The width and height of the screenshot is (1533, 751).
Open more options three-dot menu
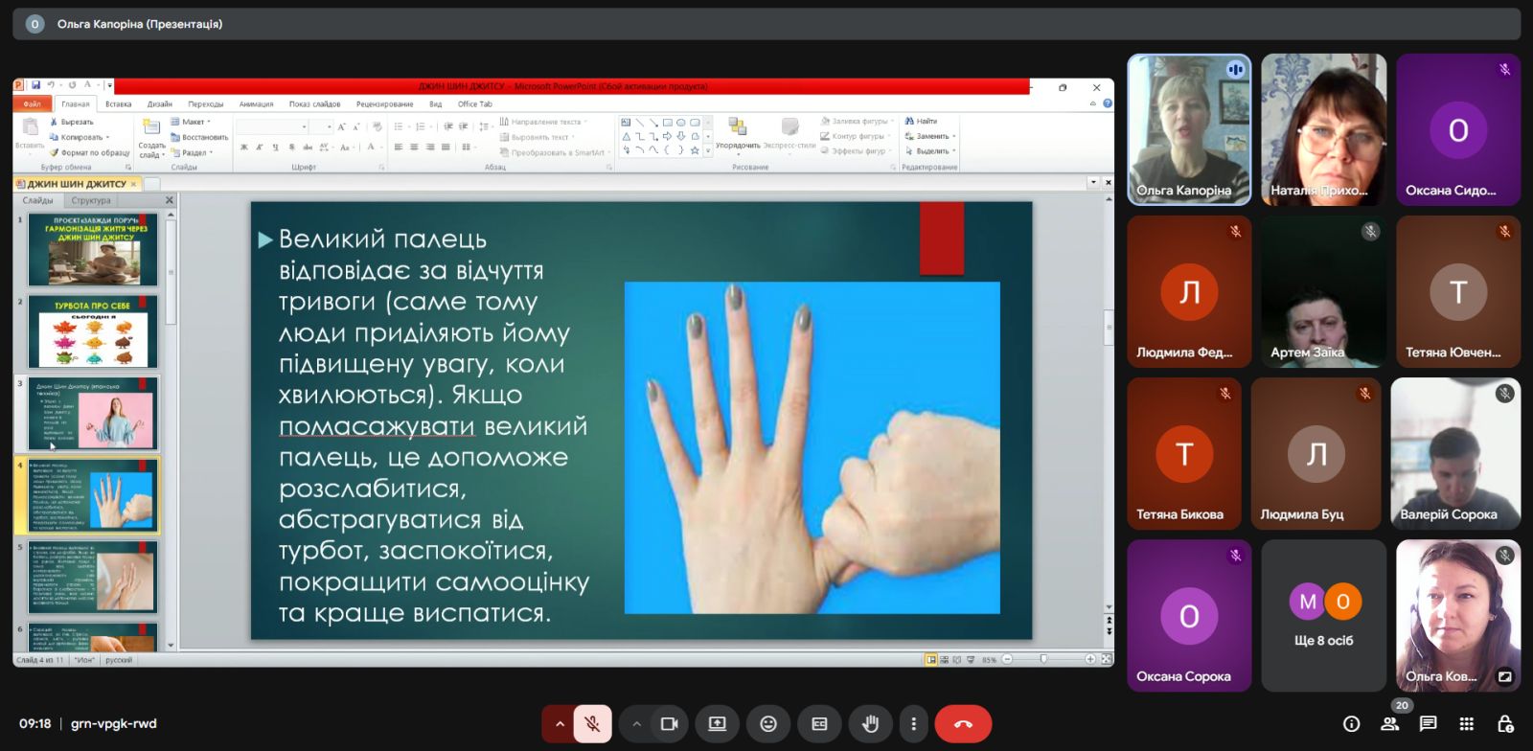tap(913, 724)
